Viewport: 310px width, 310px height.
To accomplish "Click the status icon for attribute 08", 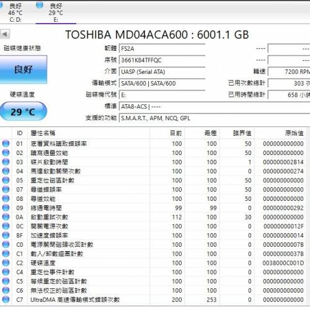I will 6,198.
